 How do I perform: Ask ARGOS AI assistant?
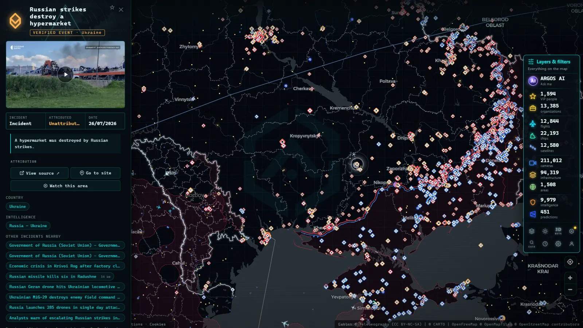click(551, 81)
